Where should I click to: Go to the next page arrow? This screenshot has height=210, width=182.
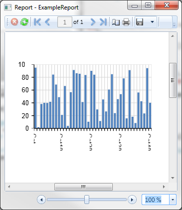(x=93, y=22)
